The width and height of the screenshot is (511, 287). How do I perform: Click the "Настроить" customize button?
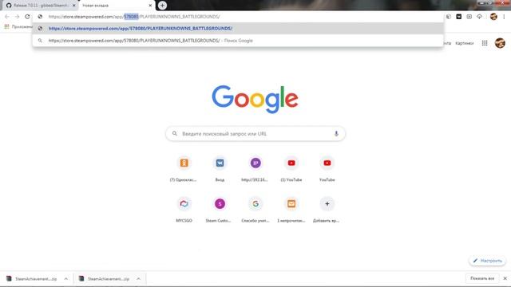pyautogui.click(x=488, y=261)
